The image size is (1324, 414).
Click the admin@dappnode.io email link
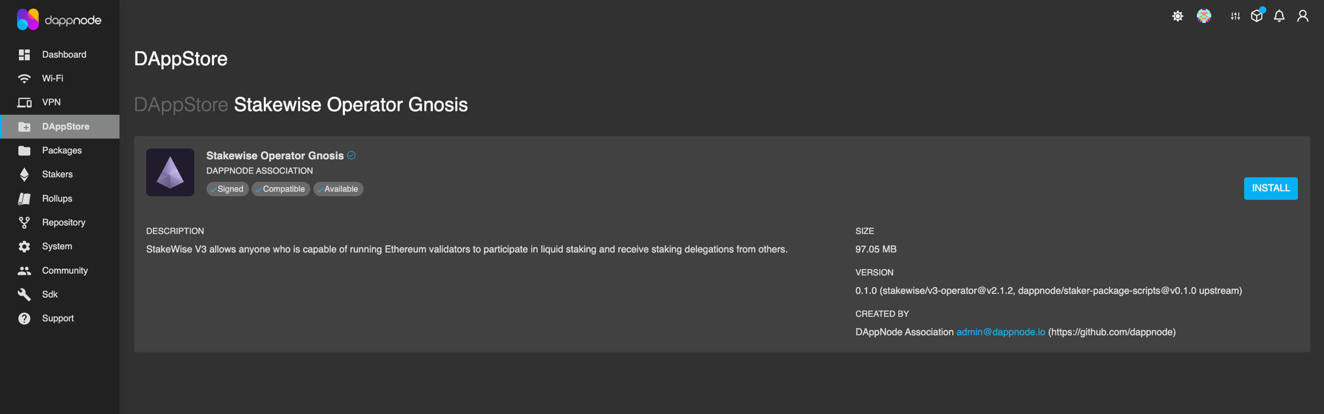click(1000, 332)
